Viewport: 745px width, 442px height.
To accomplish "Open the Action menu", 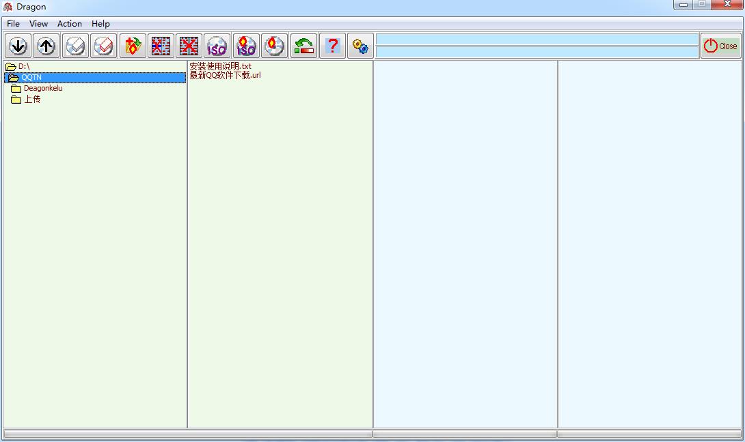I will [69, 24].
